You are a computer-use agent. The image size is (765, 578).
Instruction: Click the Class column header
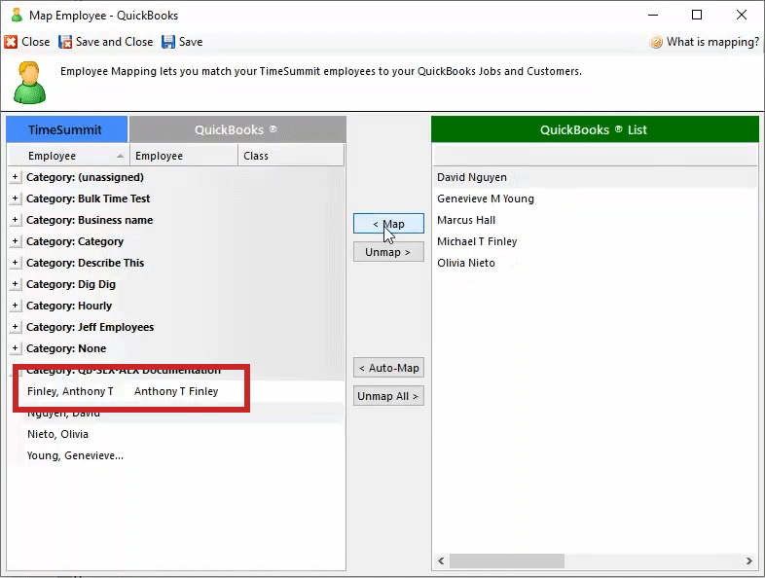291,156
